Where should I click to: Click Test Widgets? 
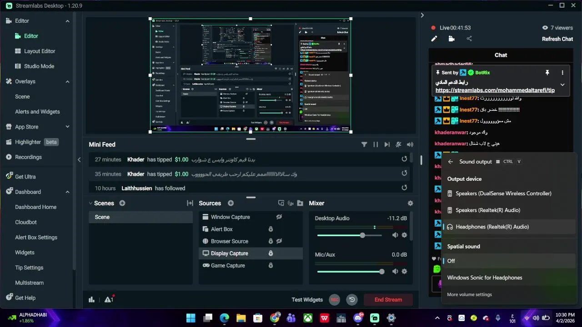click(x=307, y=300)
